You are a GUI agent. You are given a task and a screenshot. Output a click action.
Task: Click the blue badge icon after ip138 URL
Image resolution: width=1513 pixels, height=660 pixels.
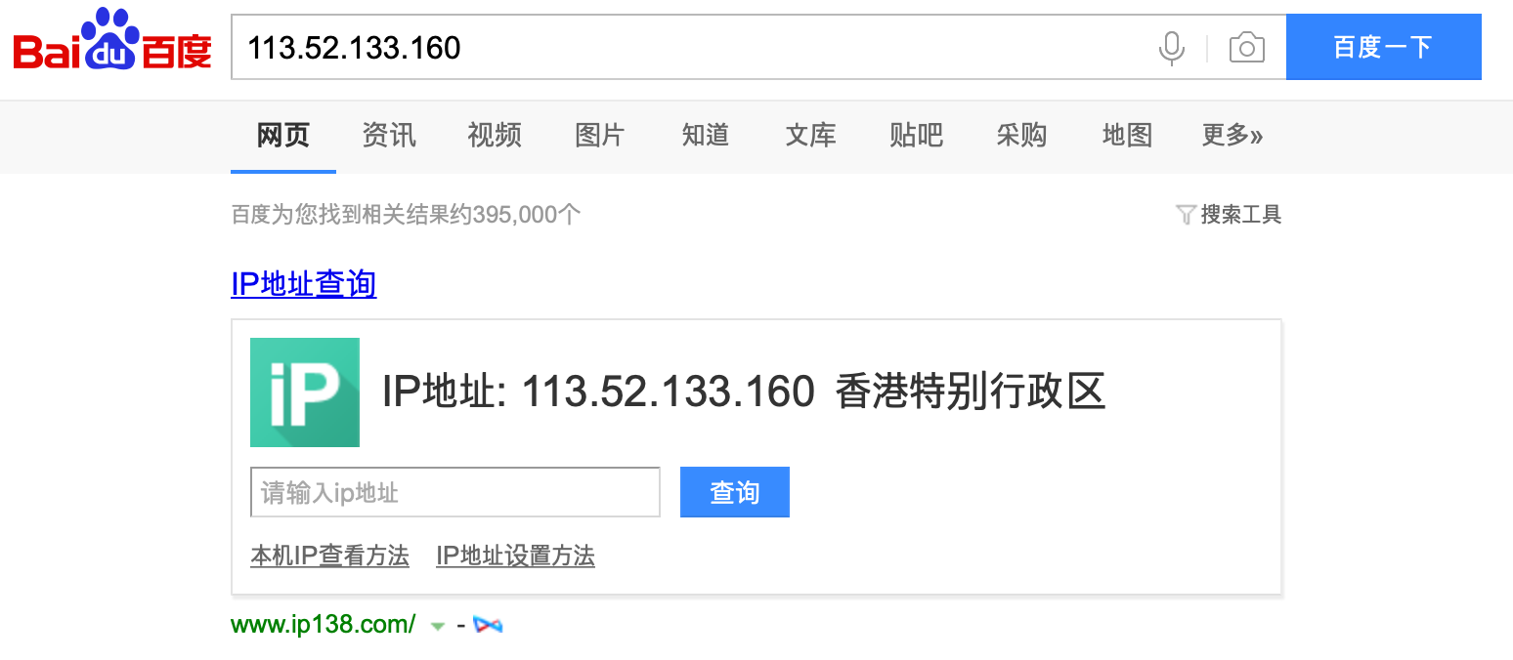[488, 624]
